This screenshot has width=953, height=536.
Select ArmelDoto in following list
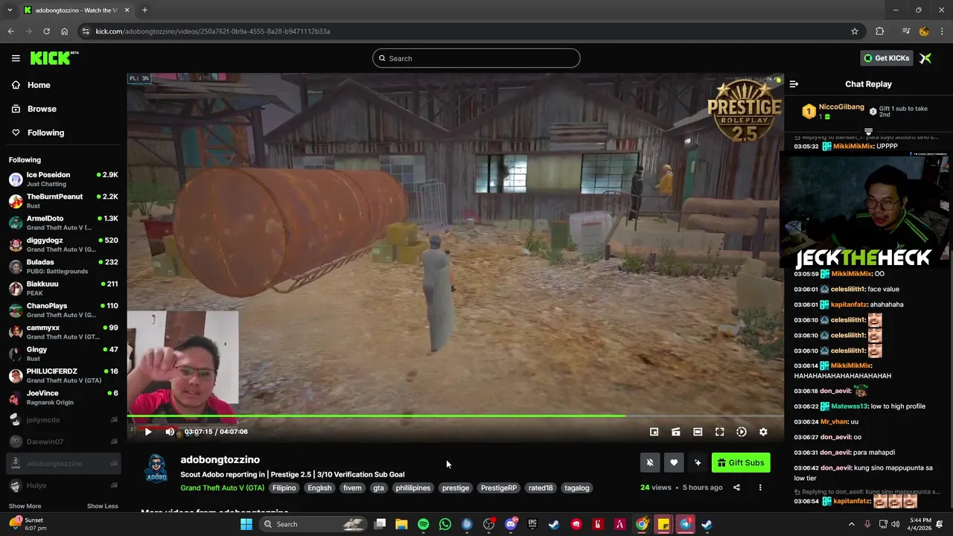63,223
